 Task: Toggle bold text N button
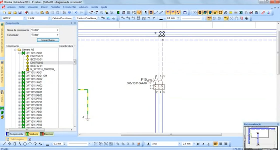coord(198,144)
